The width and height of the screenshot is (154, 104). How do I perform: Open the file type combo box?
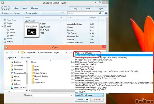tap(89, 95)
